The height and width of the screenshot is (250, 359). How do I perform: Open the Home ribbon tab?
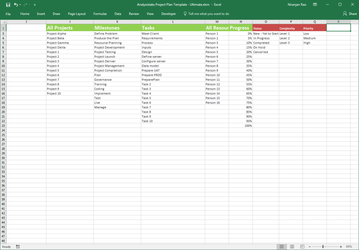pyautogui.click(x=25, y=14)
